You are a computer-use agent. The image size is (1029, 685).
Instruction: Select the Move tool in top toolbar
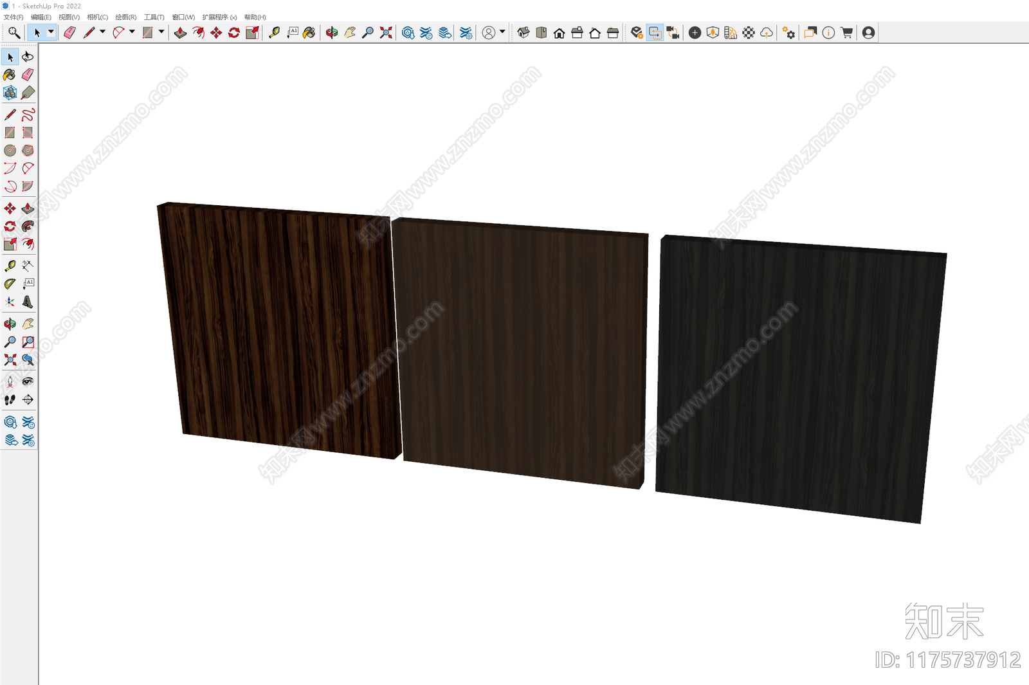(x=216, y=32)
